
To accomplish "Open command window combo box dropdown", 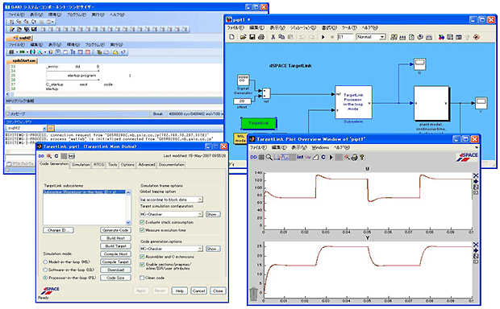I will coord(44,128).
